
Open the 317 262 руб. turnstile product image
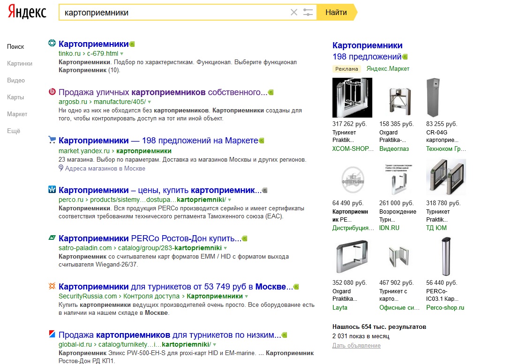(x=352, y=97)
